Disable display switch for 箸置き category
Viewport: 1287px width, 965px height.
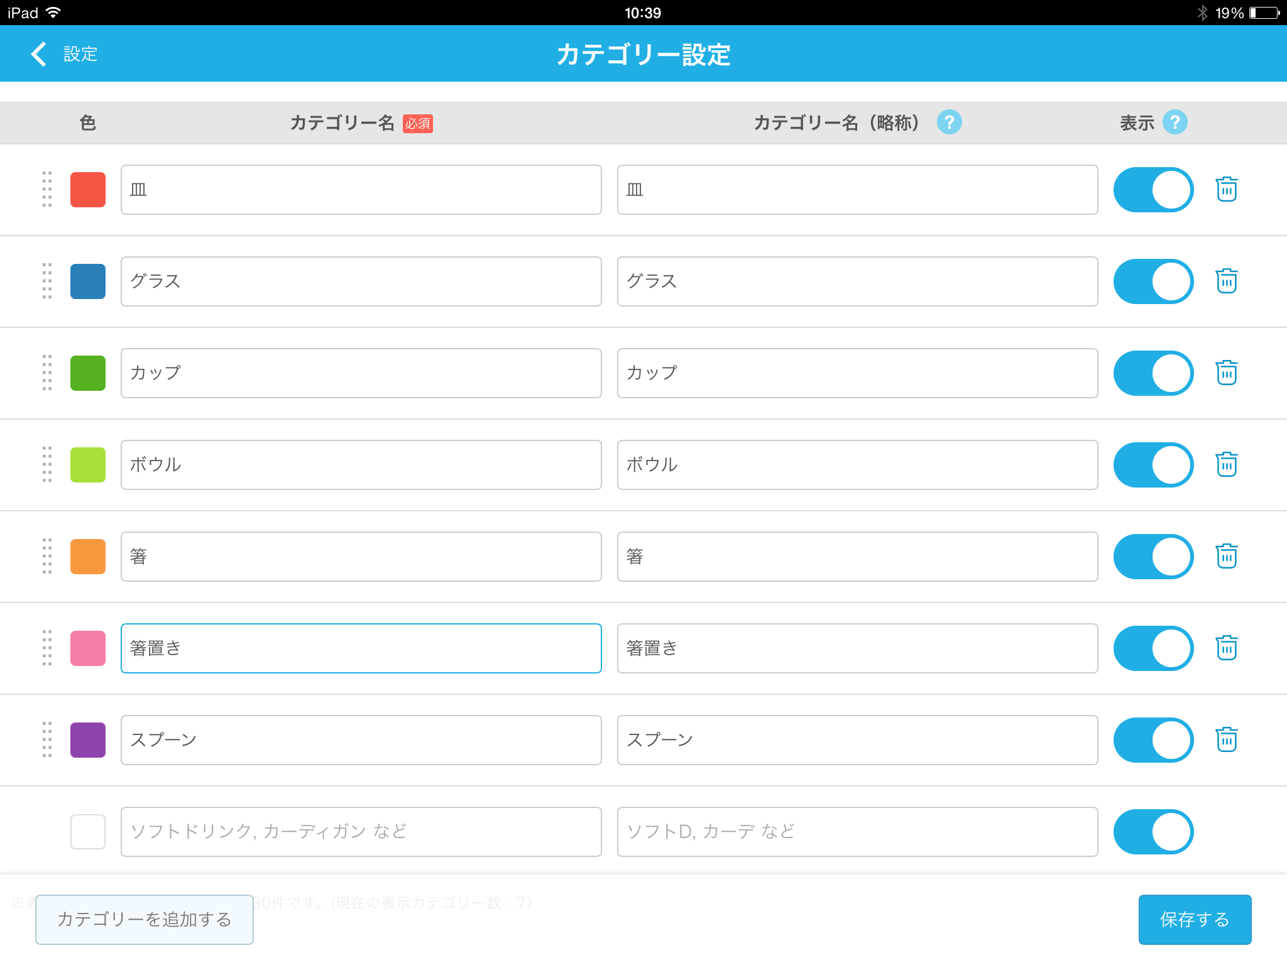(x=1153, y=648)
